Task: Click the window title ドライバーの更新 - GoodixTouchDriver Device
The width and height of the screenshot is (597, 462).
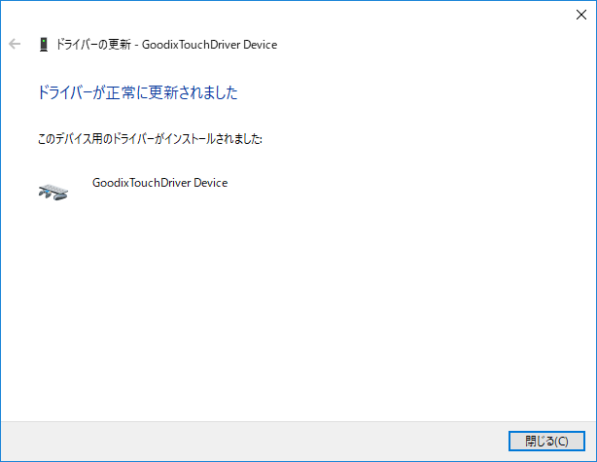Action: 166,45
